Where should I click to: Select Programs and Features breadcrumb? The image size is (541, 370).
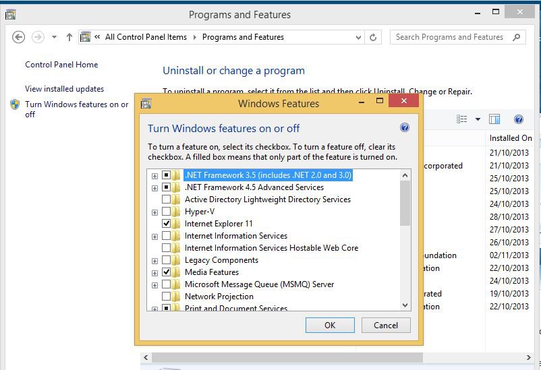point(243,37)
